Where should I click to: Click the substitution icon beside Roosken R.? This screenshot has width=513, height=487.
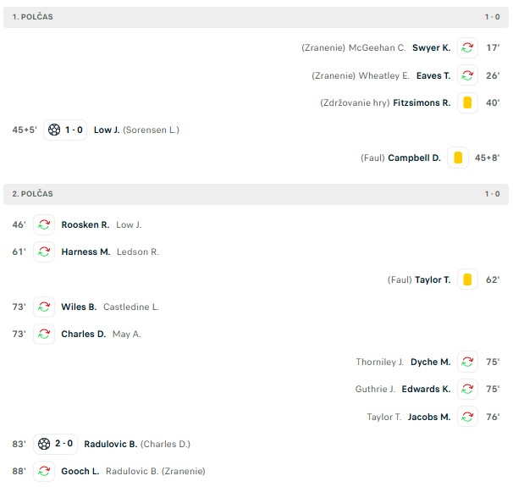tap(44, 225)
